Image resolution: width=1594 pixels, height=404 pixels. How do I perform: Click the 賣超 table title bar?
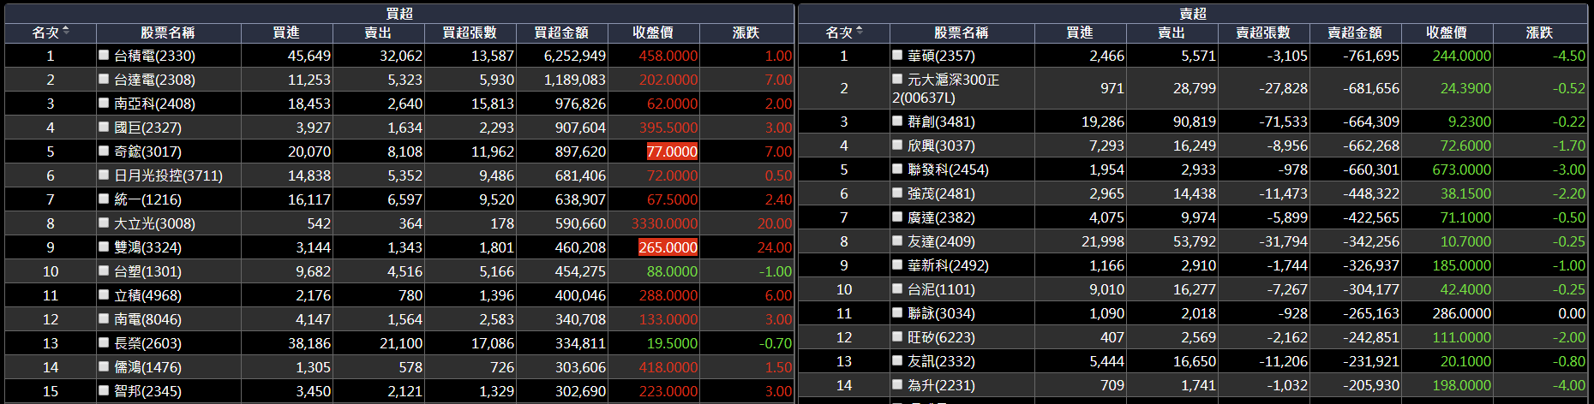pos(1193,13)
